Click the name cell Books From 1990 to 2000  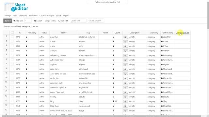(x=64, y=110)
